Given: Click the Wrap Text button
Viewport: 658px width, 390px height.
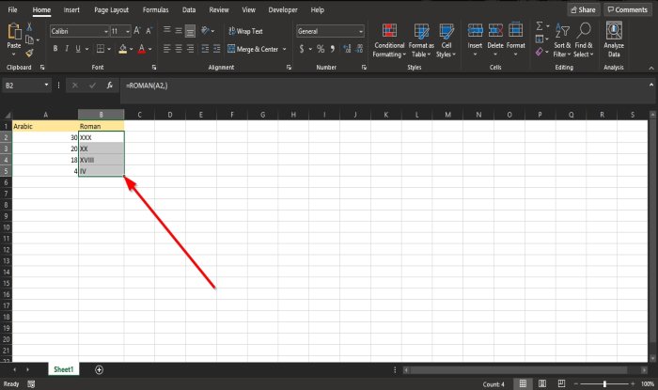Looking at the screenshot, I should 245,31.
